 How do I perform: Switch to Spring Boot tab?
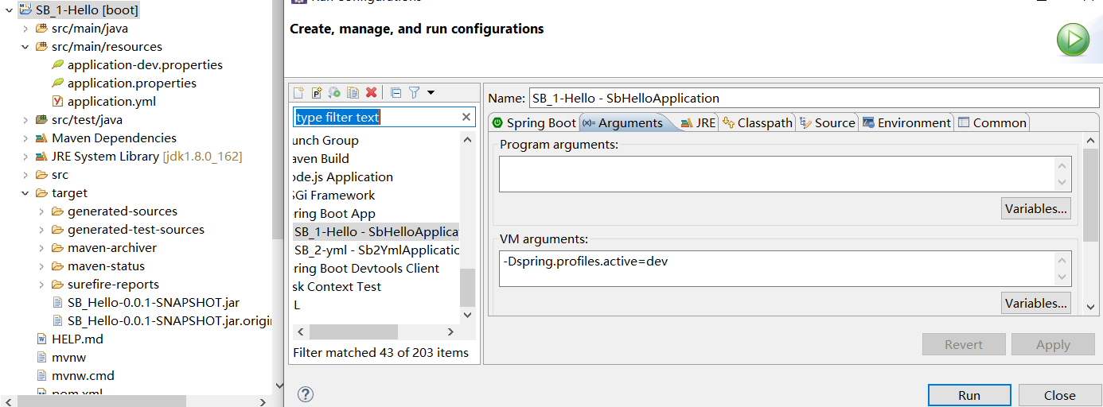tap(534, 122)
